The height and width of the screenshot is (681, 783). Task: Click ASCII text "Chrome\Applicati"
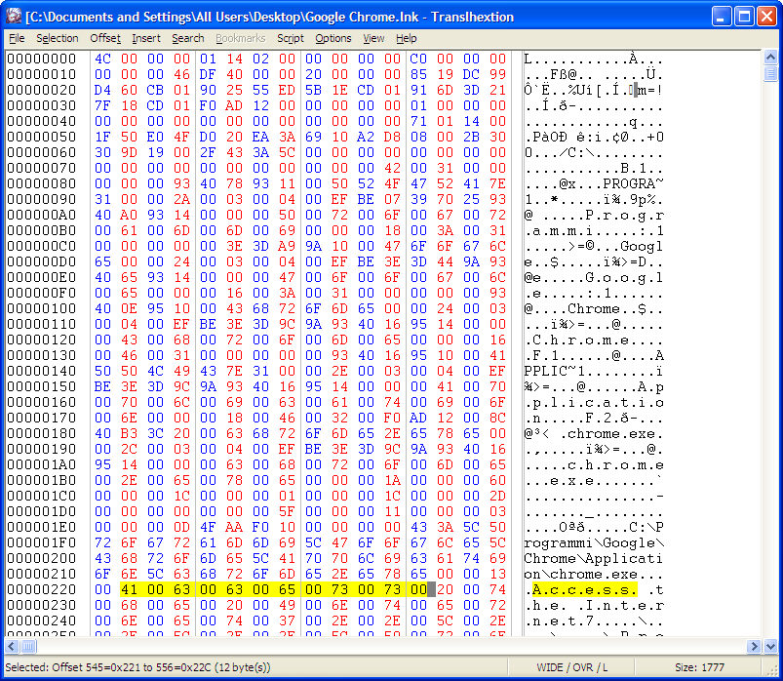(x=594, y=559)
